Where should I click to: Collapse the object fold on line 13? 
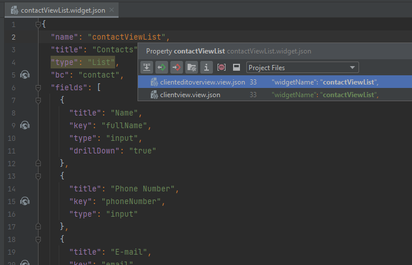38,176
